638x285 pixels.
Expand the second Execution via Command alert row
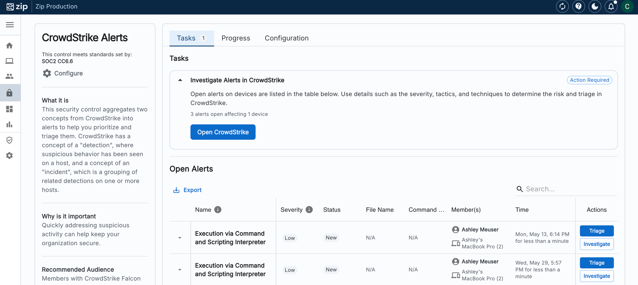(180, 270)
